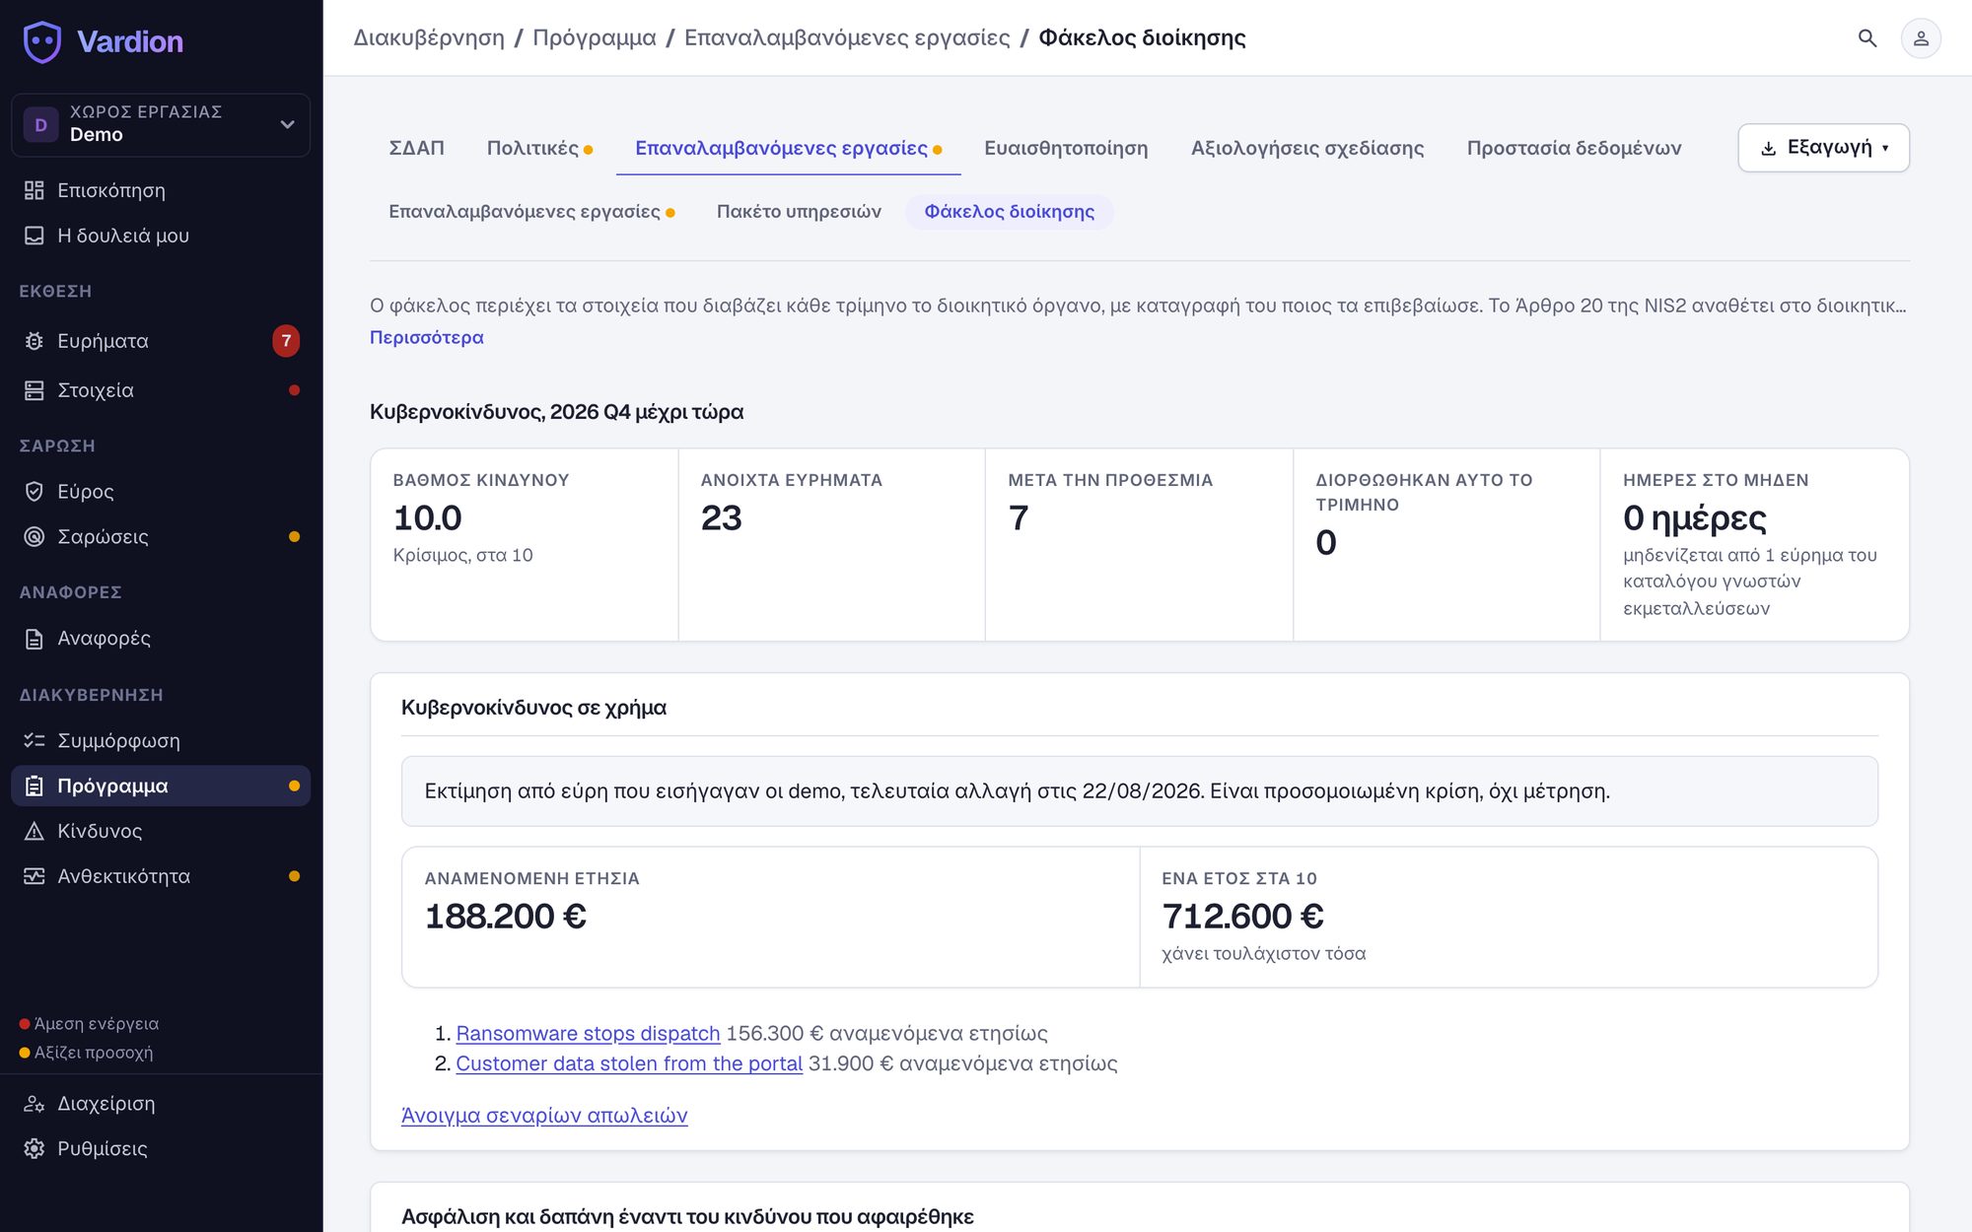Click the Συμμόρφωση checklist icon

[35, 740]
